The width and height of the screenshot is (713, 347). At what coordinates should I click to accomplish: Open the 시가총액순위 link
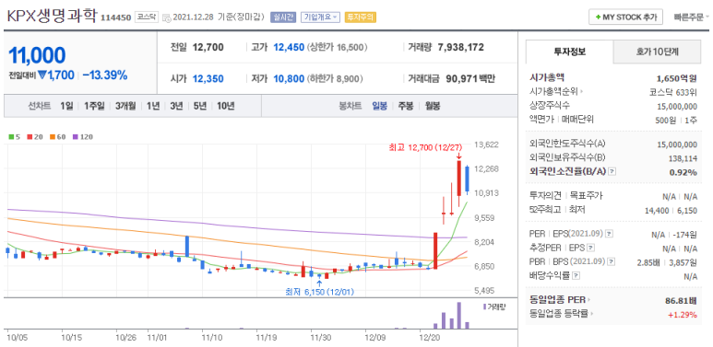coord(553,92)
